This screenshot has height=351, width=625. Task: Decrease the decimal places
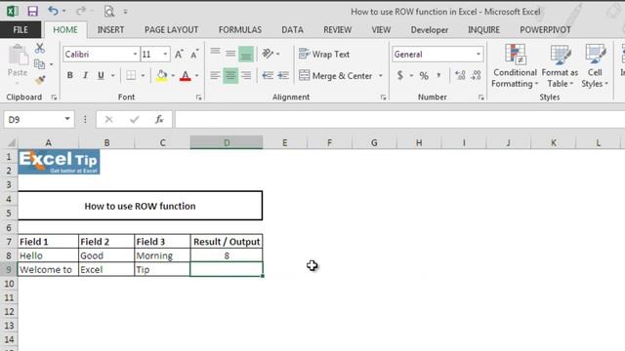[x=476, y=75]
